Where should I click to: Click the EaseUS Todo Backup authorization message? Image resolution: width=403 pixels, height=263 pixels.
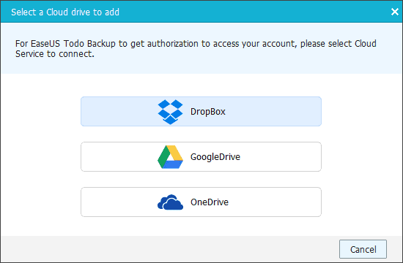[196, 48]
